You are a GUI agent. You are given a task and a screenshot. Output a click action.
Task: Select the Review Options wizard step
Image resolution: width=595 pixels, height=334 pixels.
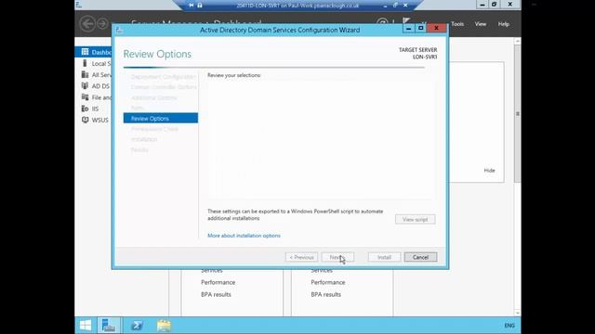[x=161, y=118]
